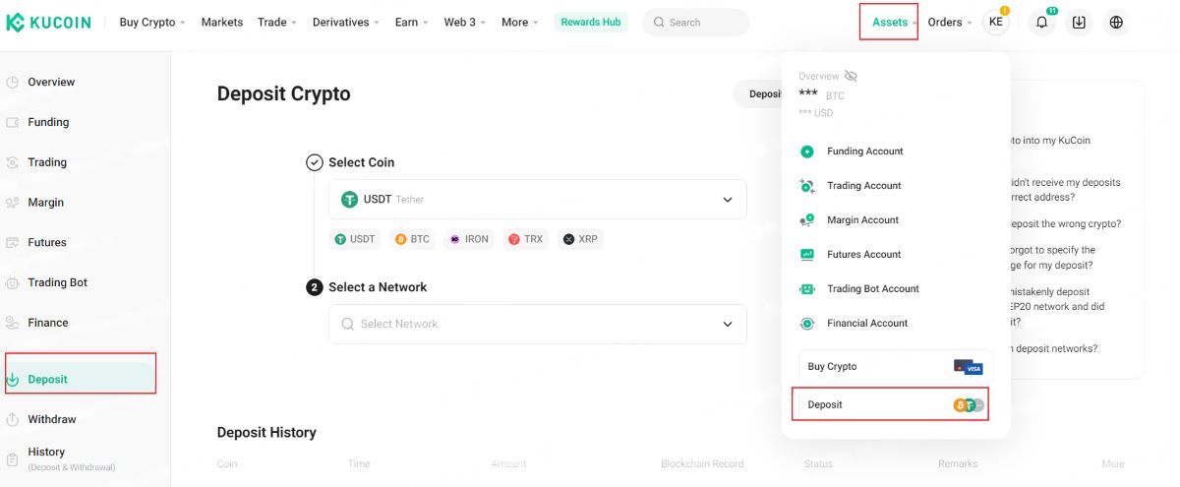Select the TRX quick coin chip
Viewport: 1180px width, 487px height.
point(526,239)
